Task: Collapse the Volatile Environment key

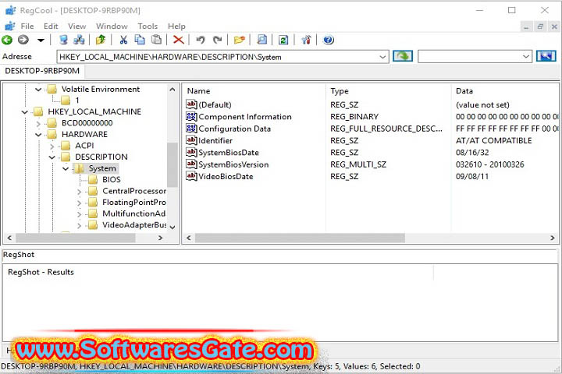Action: 38,89
